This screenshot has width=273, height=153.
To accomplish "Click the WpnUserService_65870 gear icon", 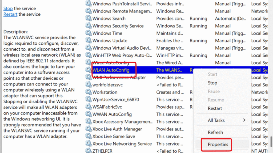I will tap(89, 99).
